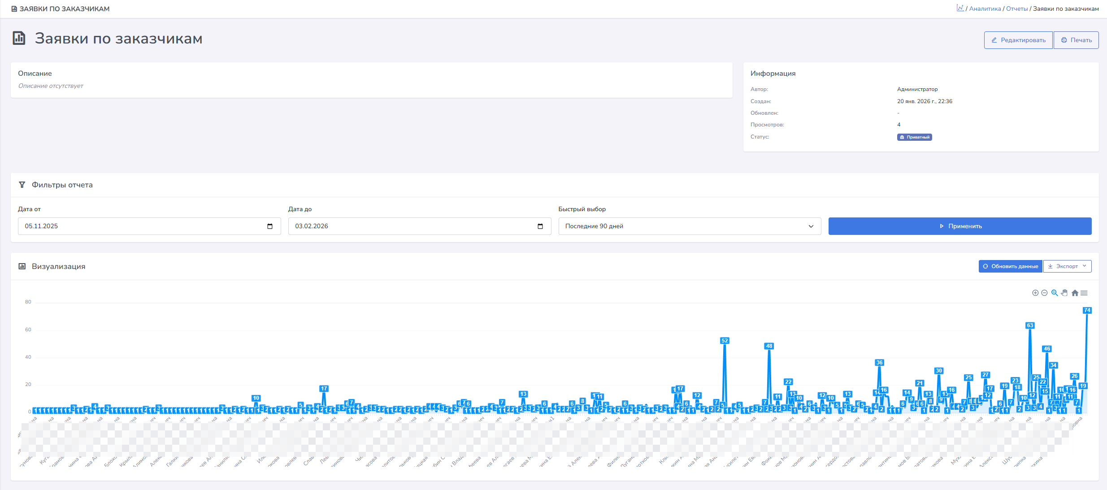Click the analytics chart icon in the breadcrumb
The image size is (1107, 490).
coord(960,8)
